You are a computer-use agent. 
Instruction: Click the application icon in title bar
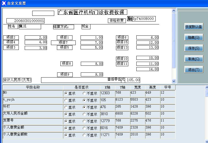click(x=3, y=3)
